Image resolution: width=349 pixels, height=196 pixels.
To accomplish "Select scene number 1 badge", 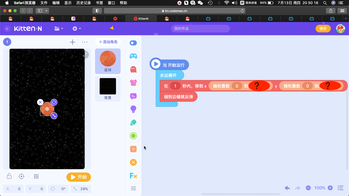I will click(7, 42).
